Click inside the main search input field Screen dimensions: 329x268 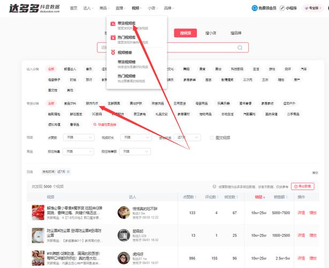pyautogui.click(x=173, y=48)
